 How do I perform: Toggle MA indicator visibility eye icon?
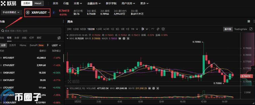pos(120,38)
